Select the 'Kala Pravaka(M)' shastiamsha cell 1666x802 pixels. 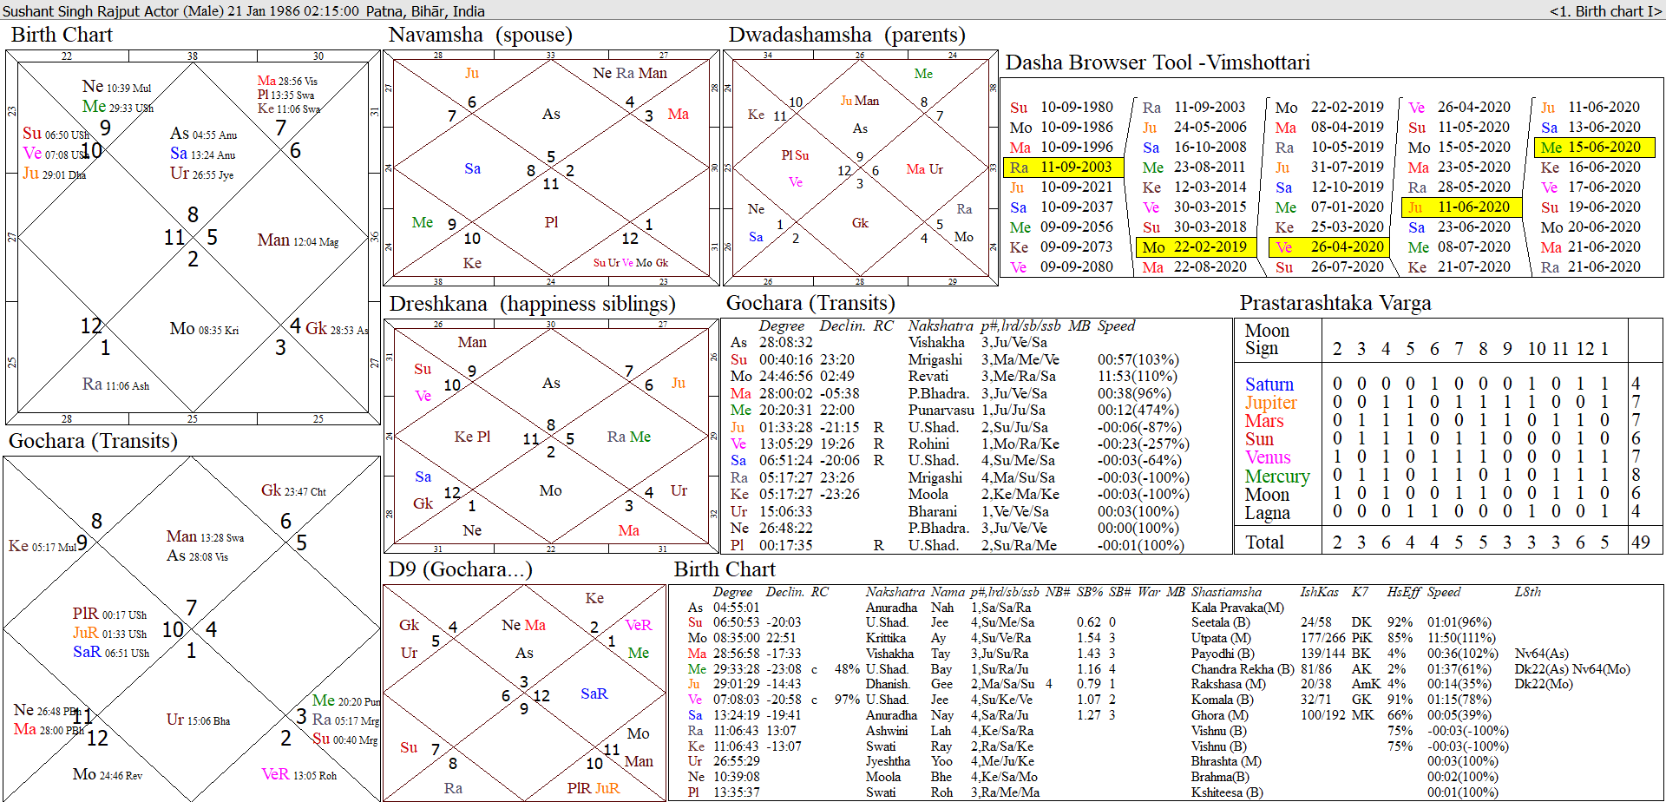(x=1237, y=608)
